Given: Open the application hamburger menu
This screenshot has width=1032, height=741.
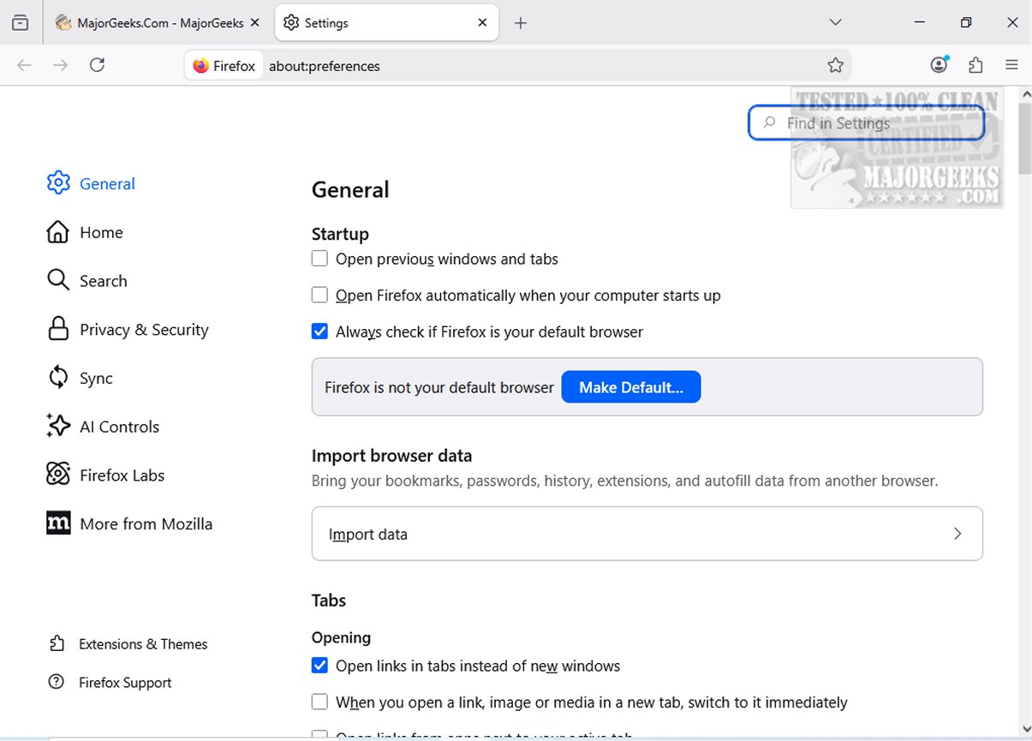Looking at the screenshot, I should tap(1011, 65).
